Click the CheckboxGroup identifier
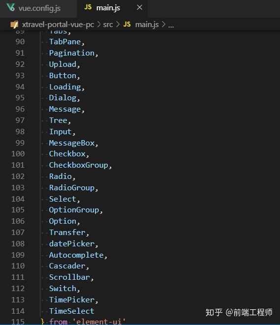This screenshot has height=325, width=280. click(x=78, y=165)
